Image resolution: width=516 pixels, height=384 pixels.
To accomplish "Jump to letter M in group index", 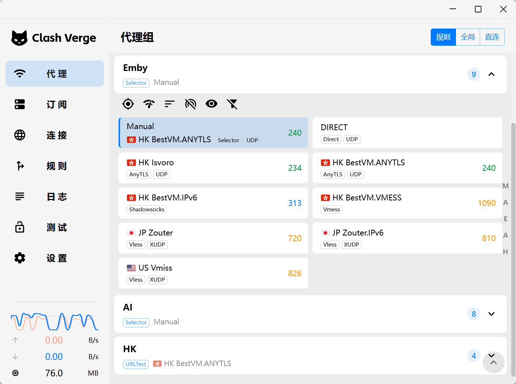I will click(505, 186).
